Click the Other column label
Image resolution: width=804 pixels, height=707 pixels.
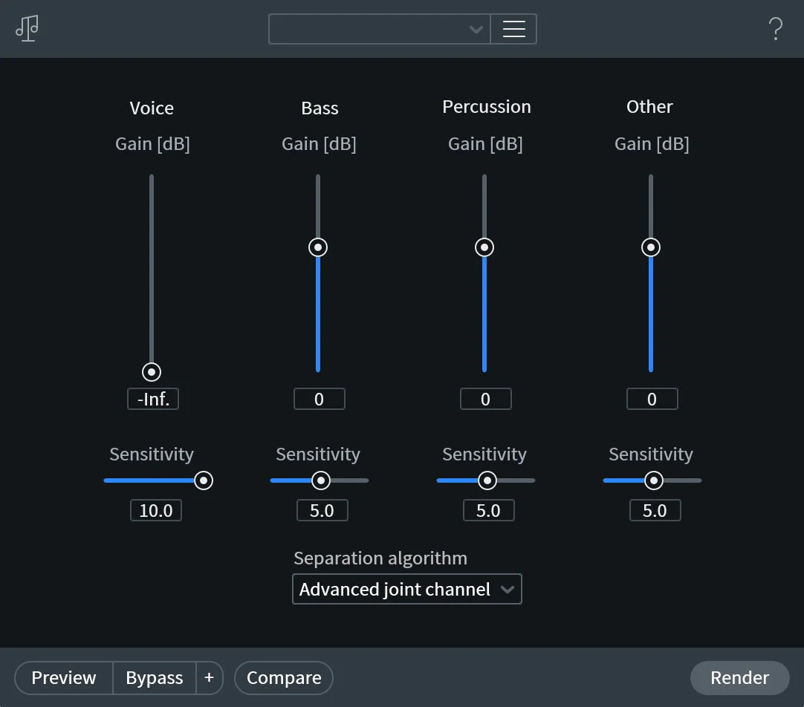coord(649,106)
